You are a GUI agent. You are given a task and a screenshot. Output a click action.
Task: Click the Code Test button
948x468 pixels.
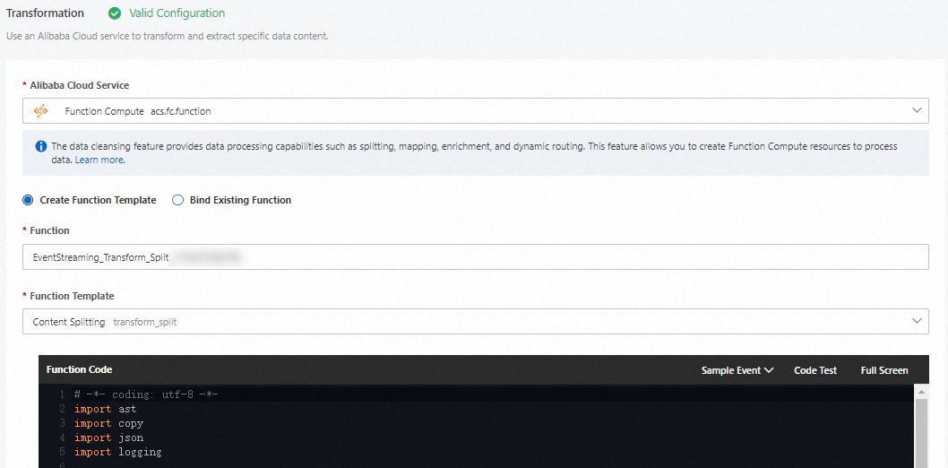(815, 370)
